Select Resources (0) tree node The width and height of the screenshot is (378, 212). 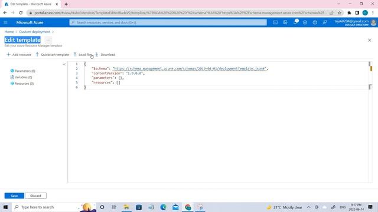pyautogui.click(x=22, y=84)
